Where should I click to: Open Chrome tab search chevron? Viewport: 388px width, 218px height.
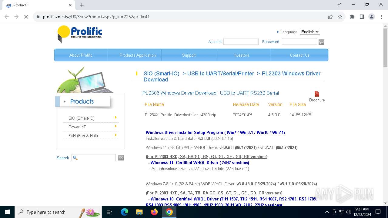[339, 5]
